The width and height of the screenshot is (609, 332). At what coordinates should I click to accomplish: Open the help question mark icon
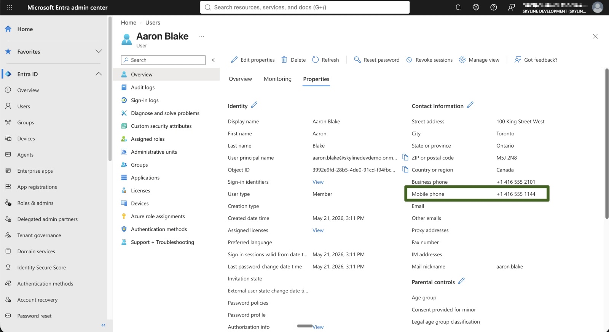pos(493,7)
